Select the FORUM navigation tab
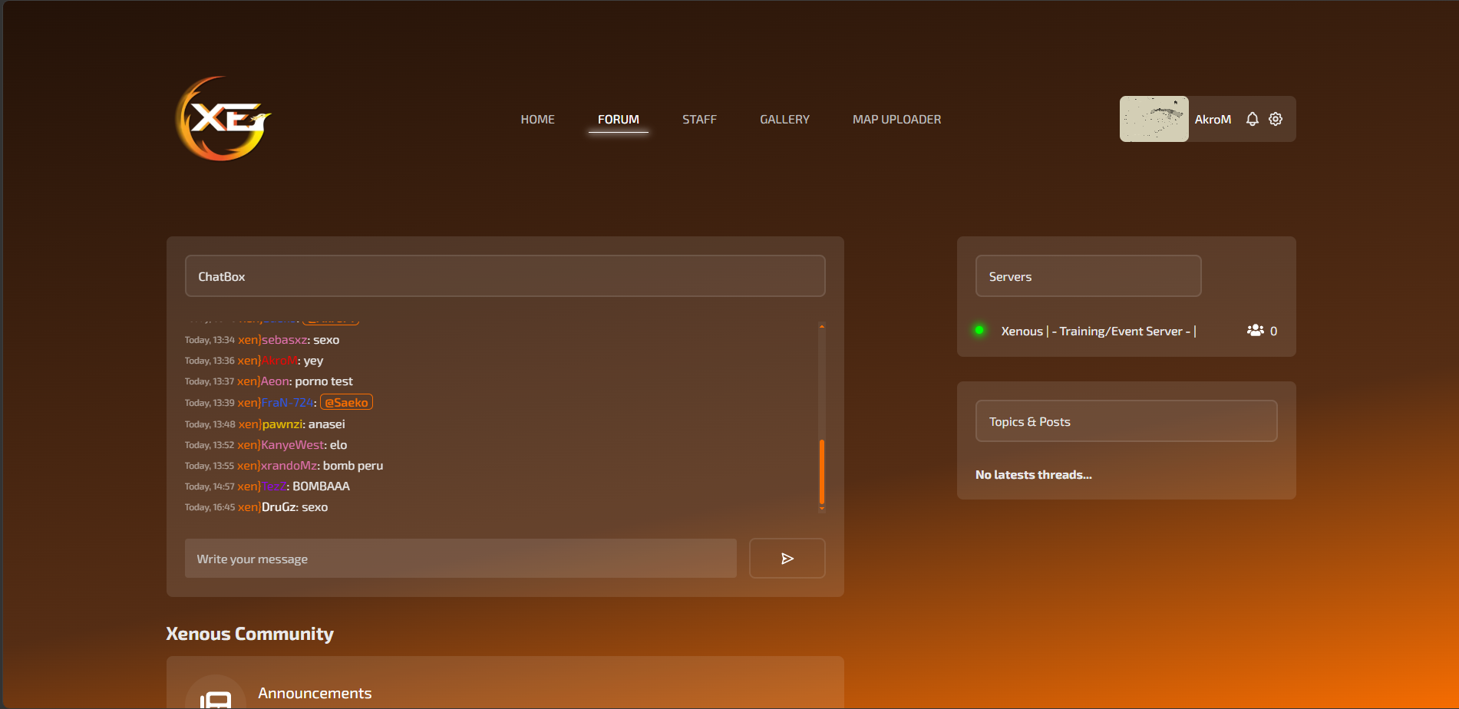Screen dimensions: 1459x709 pyautogui.click(x=619, y=120)
